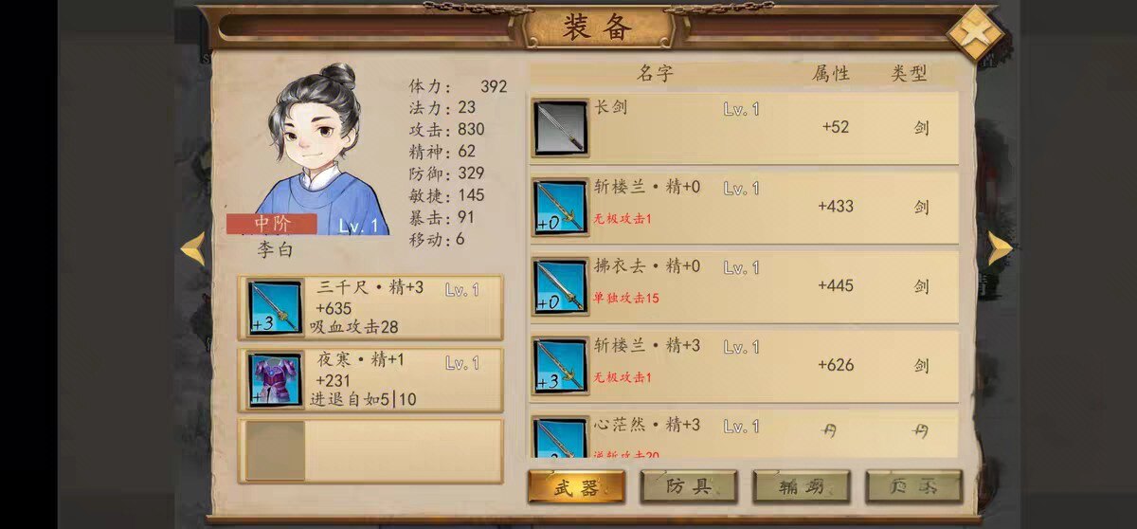The image size is (1137, 529).
Task: Tap equipped 夜寒·精+1 armor icon
Action: [275, 379]
